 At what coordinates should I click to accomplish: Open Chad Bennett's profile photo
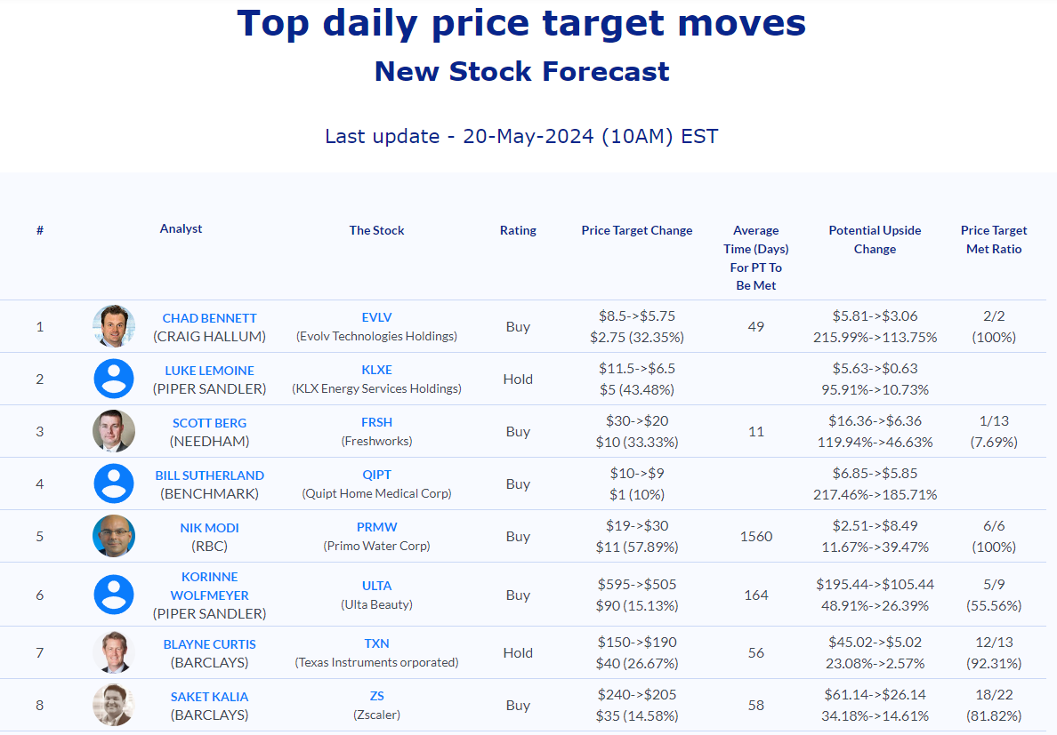[114, 326]
